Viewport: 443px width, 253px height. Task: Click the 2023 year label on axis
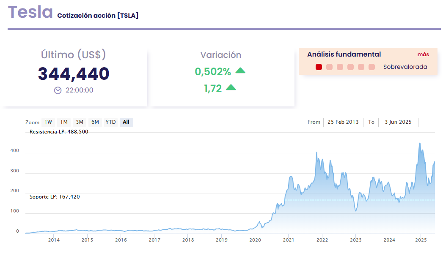coord(356,240)
